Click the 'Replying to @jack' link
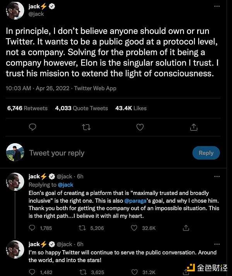Screen dimensions: 232x276 pos(65,185)
